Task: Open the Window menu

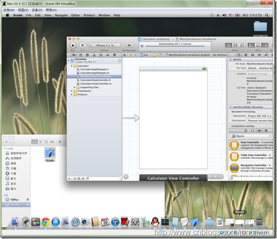Action: (104, 15)
